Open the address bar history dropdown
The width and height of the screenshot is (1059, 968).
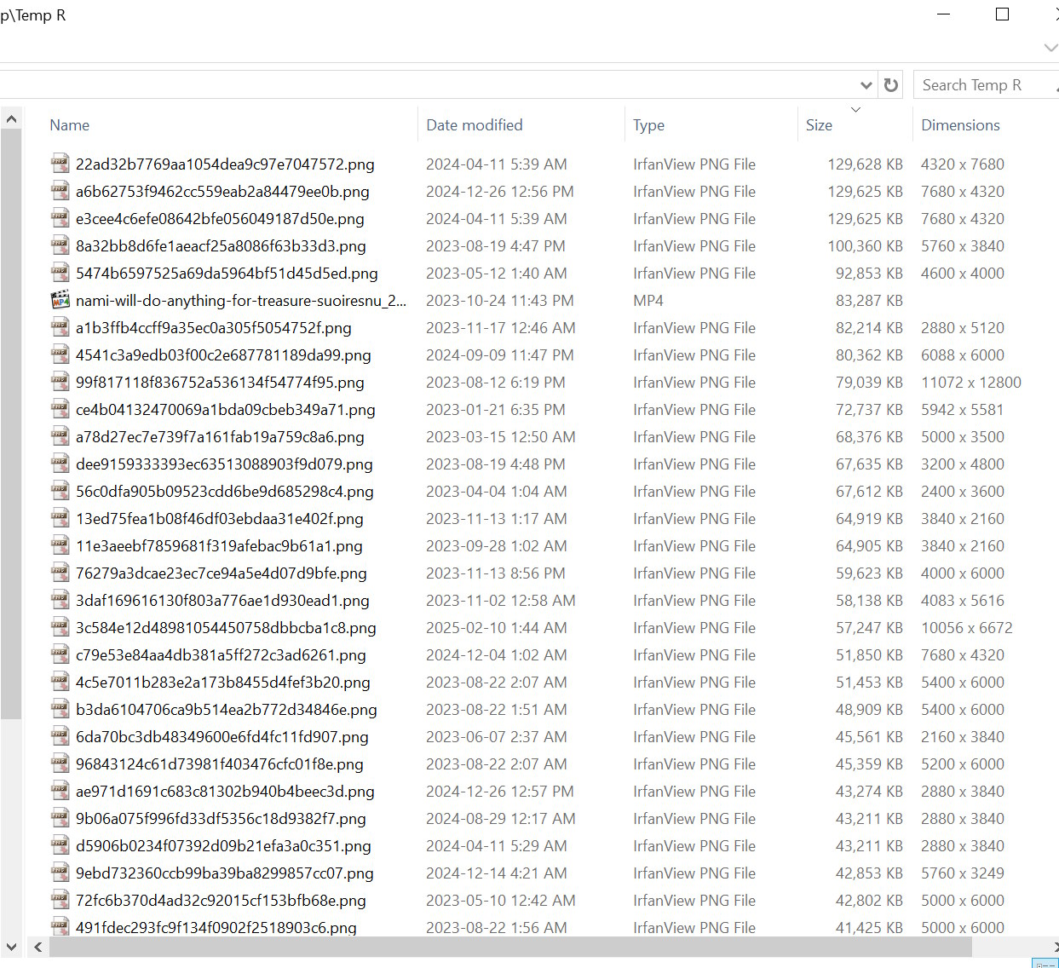[x=866, y=85]
